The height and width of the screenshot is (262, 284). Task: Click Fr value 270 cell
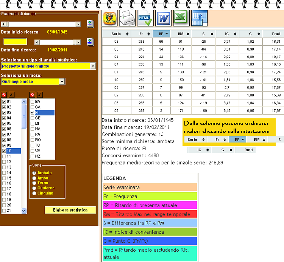pos(142,80)
